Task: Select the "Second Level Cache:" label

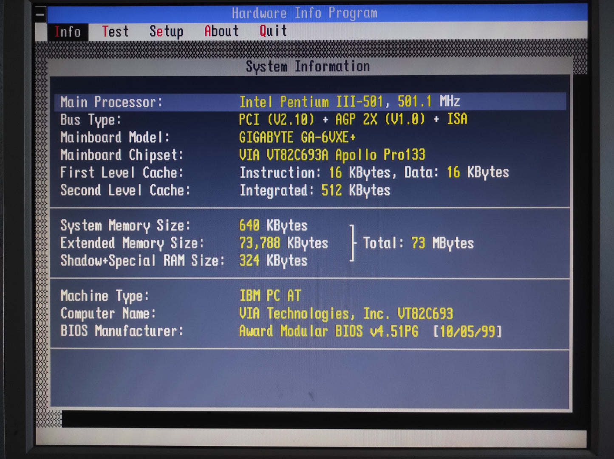Action: click(125, 190)
